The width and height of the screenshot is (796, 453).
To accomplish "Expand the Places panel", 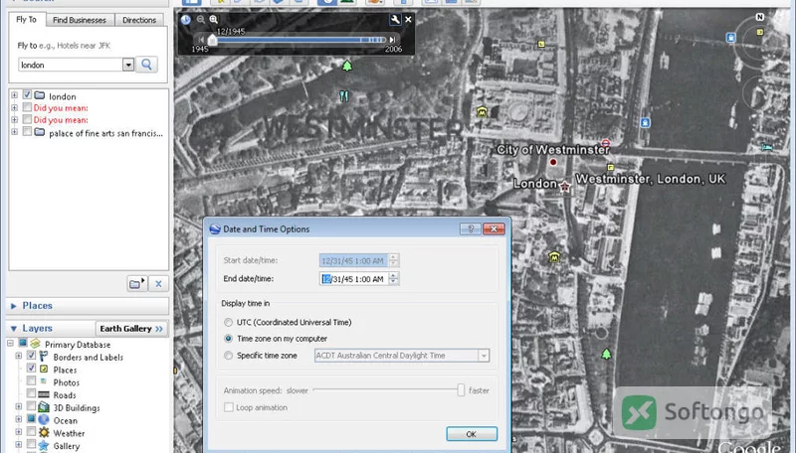I will (x=14, y=306).
